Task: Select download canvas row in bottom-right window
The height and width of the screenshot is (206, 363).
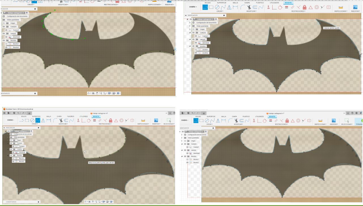Action: [x=194, y=153]
